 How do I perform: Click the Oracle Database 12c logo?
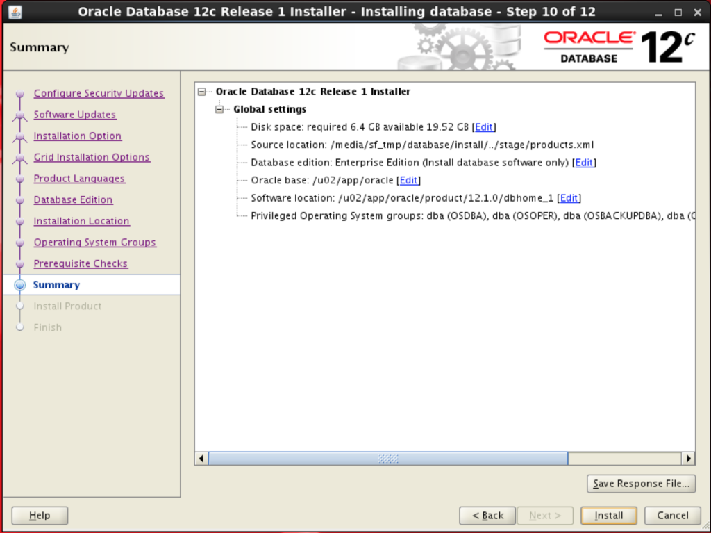[x=623, y=45]
